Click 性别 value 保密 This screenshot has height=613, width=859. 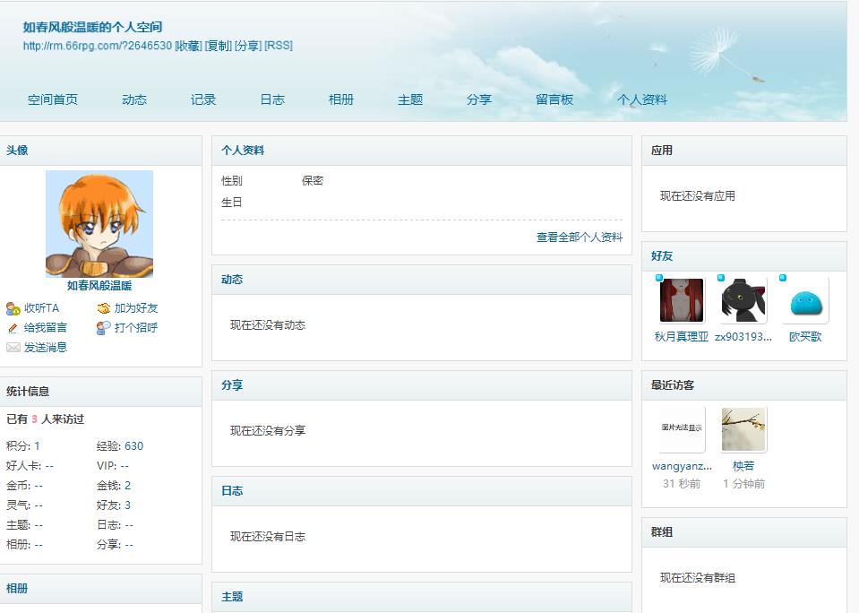click(313, 181)
